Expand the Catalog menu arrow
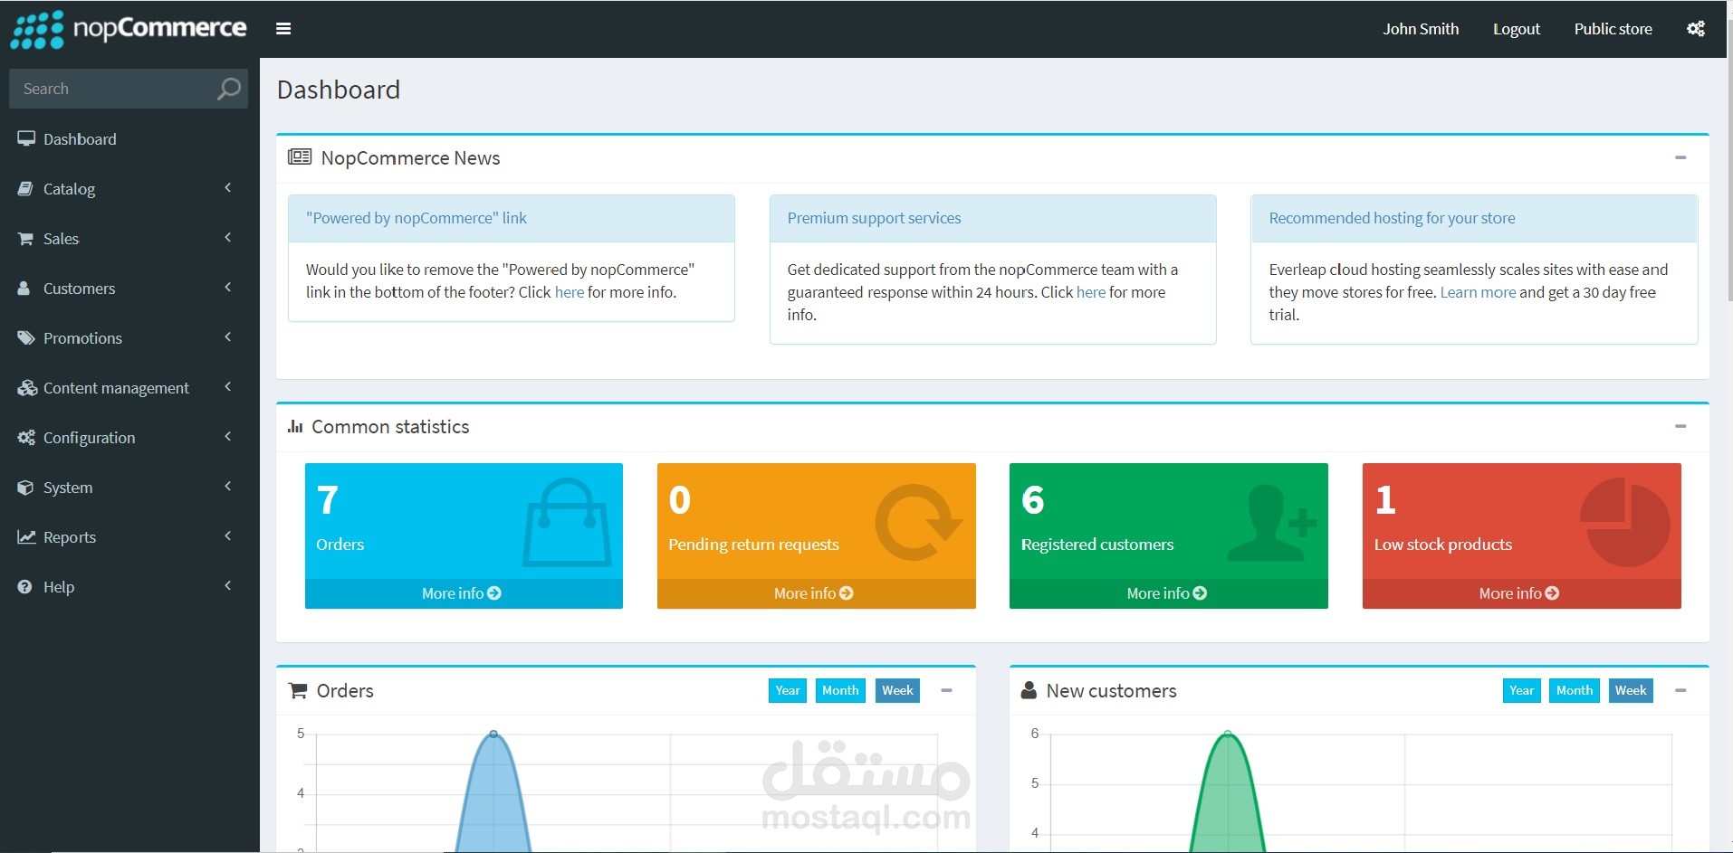 click(x=228, y=188)
